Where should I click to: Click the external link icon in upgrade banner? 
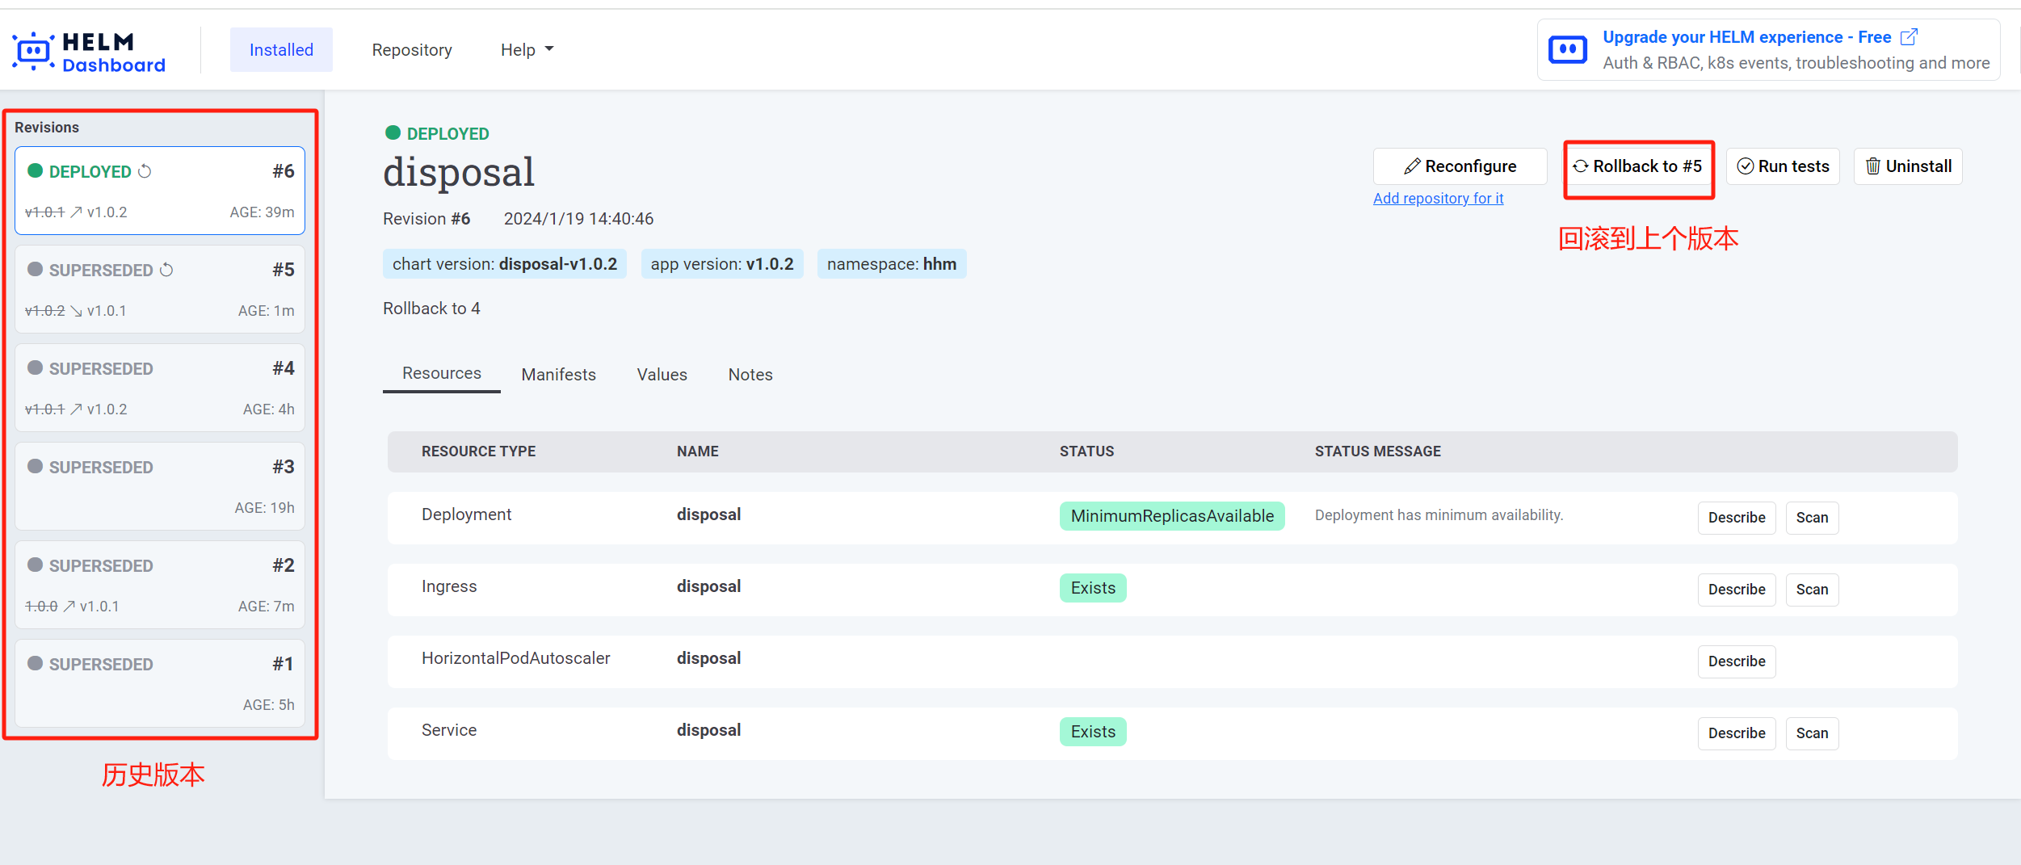(x=1909, y=37)
